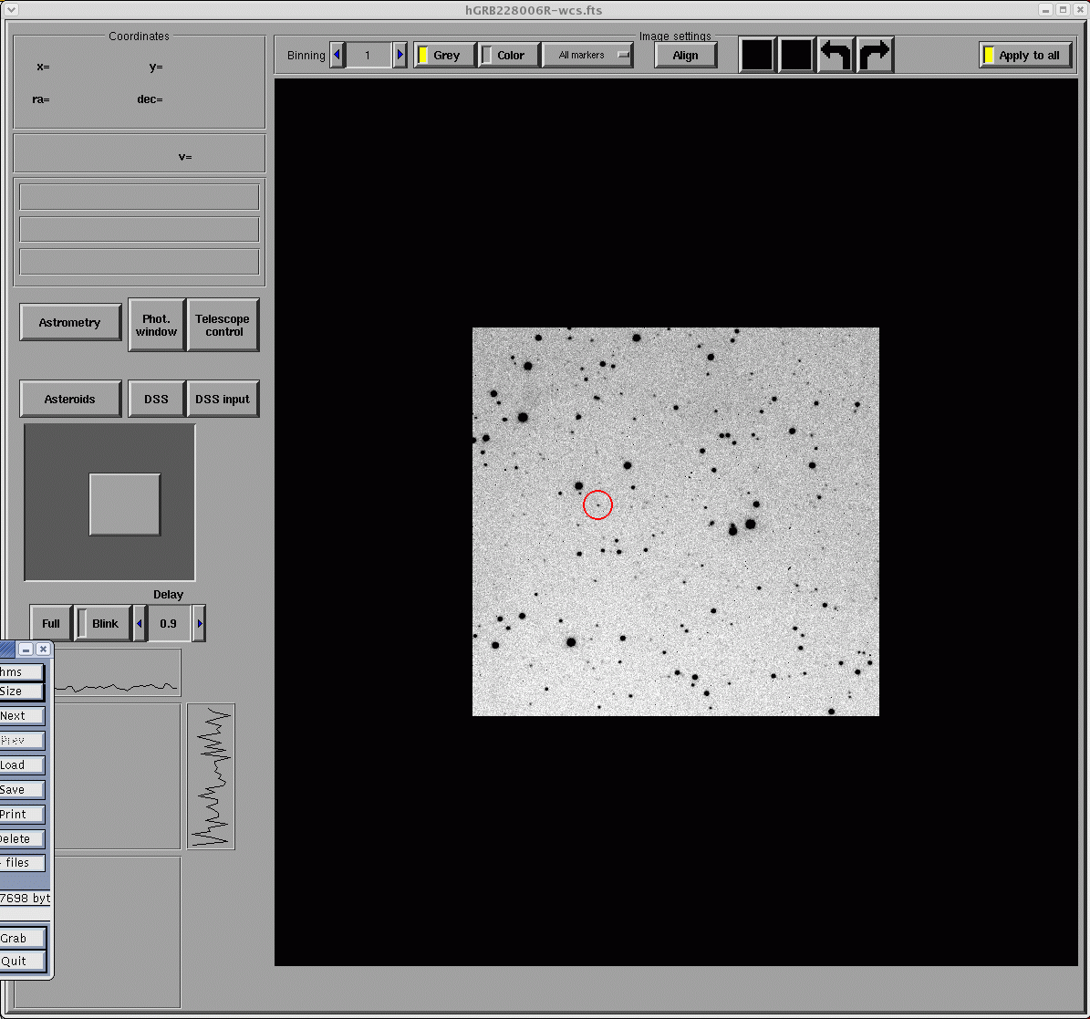Click the hGRB228006R-wcs.fts window title
This screenshot has height=1019, width=1090.
(534, 10)
